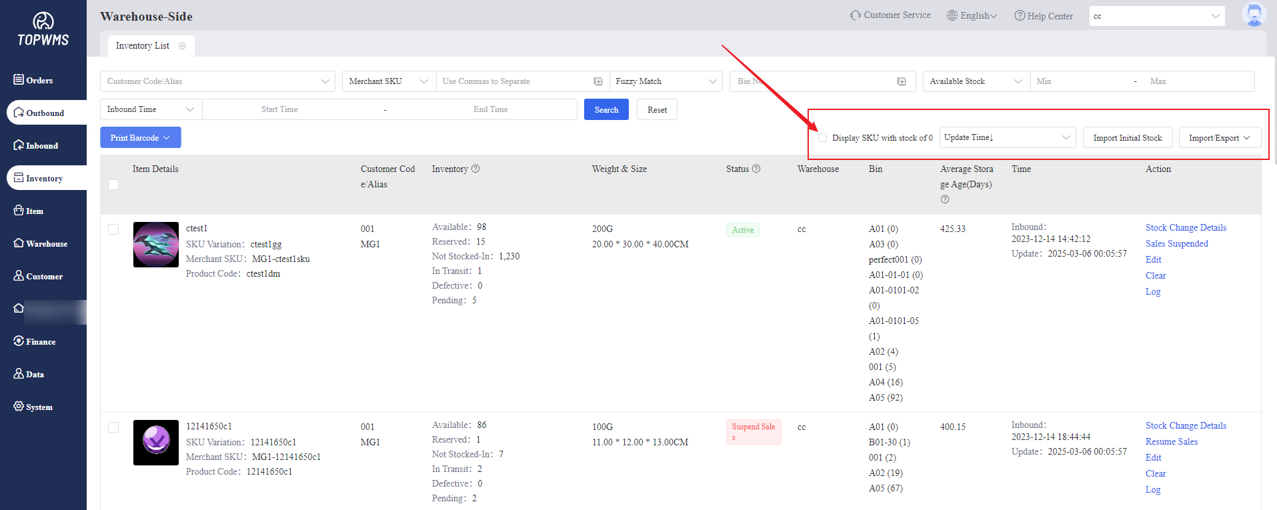Open the Finance sidebar menu
1277x510 pixels.
tap(41, 342)
